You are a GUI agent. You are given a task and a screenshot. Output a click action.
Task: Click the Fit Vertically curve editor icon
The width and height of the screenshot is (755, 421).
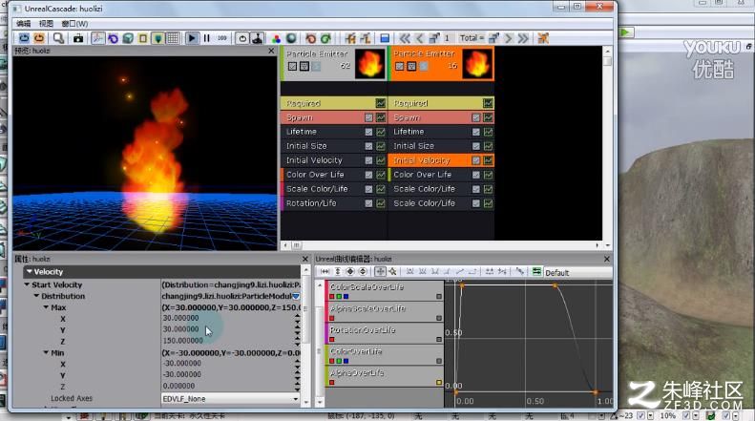point(338,272)
